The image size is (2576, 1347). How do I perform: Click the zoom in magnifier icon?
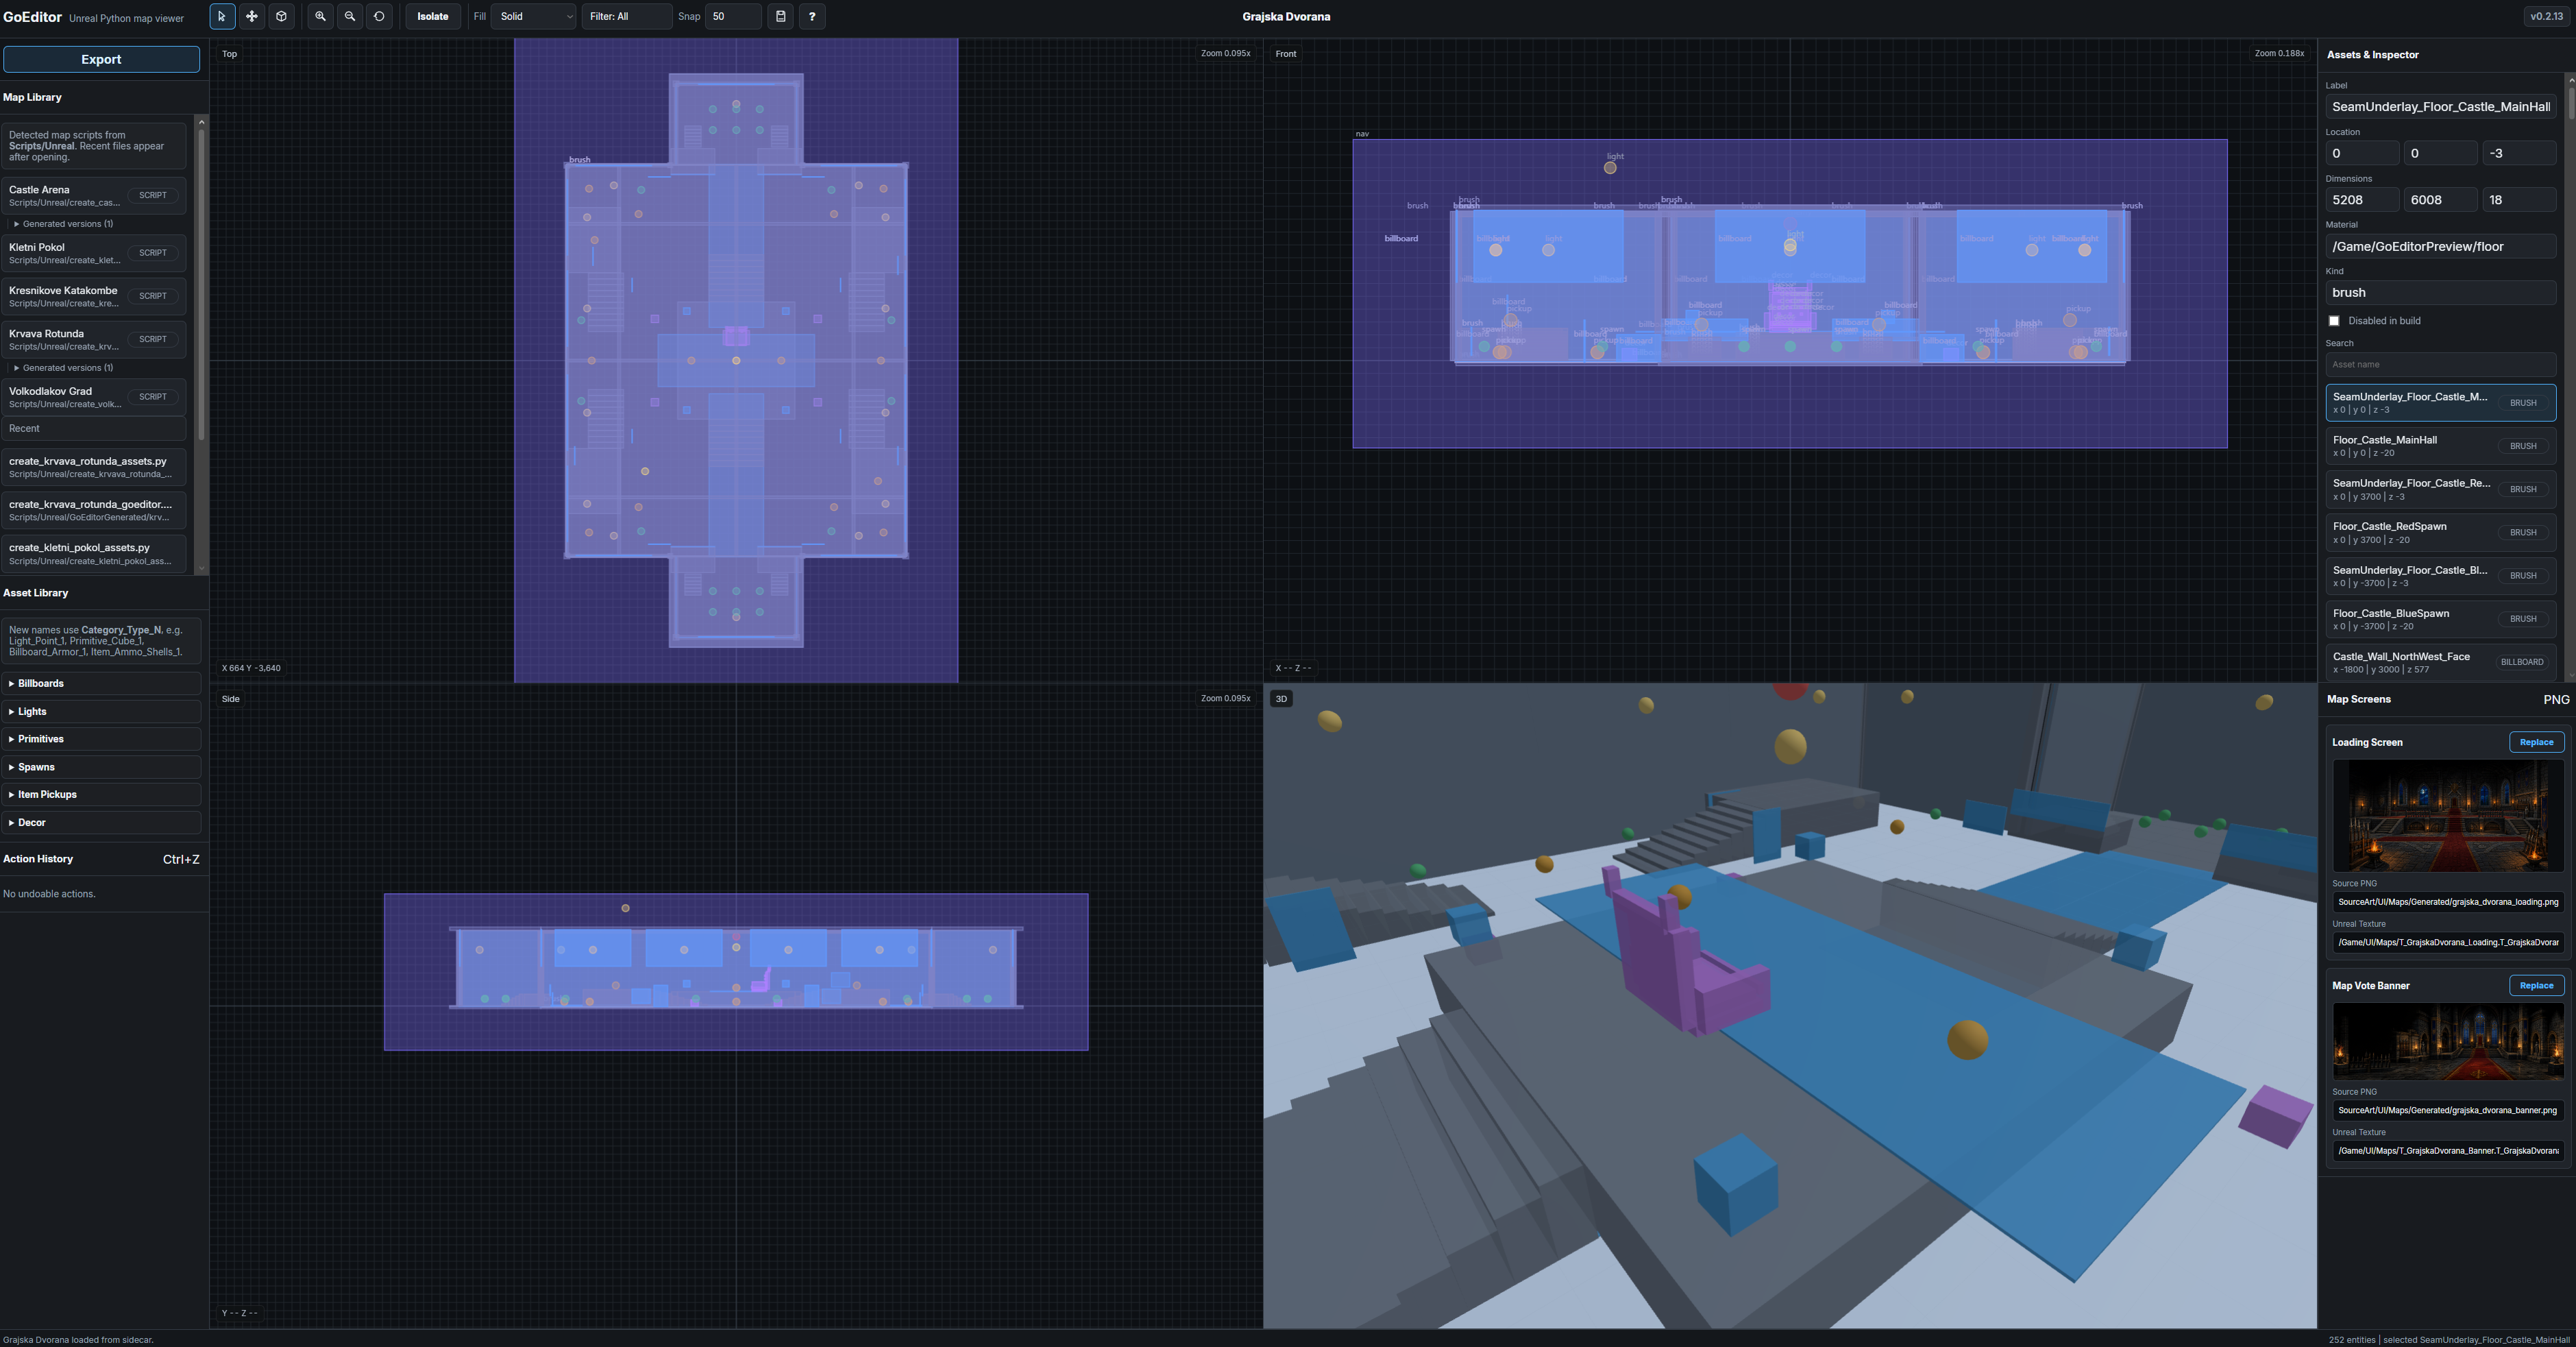pos(320,16)
